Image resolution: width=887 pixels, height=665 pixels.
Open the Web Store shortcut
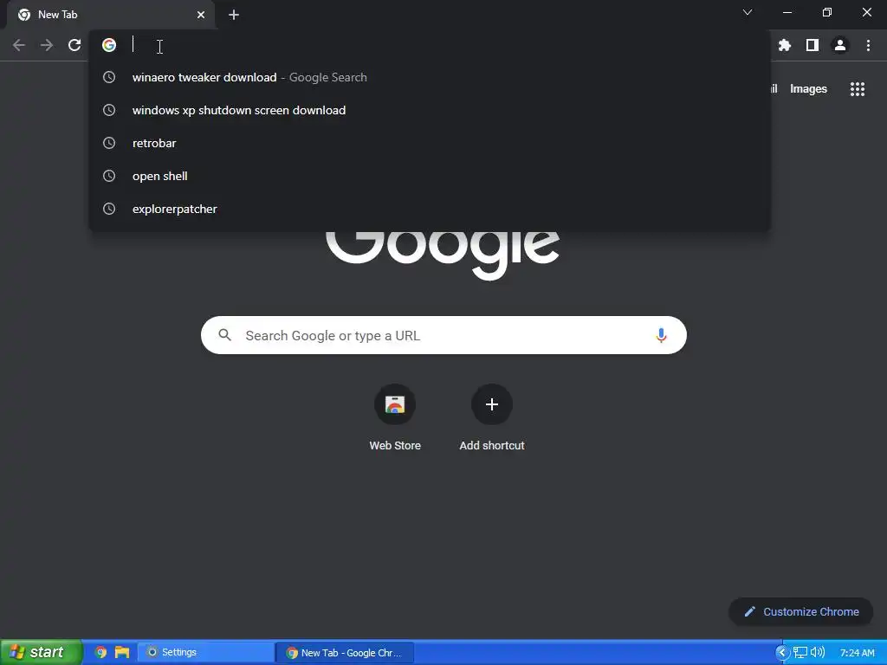click(395, 417)
